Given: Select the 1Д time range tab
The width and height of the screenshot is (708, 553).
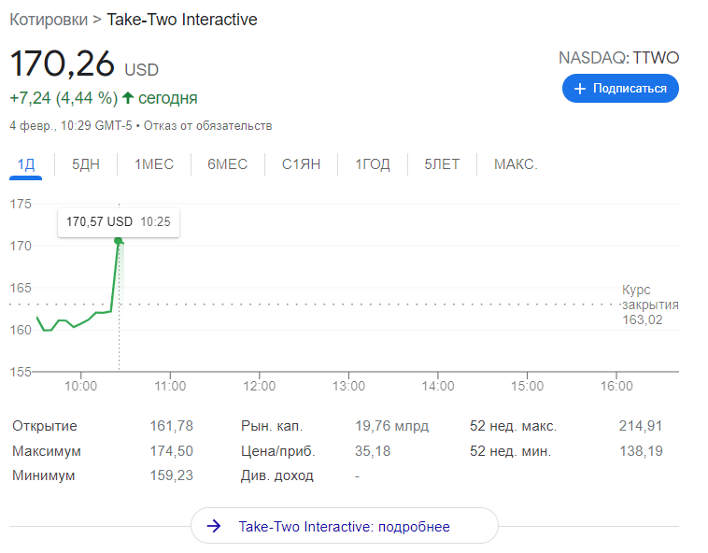Looking at the screenshot, I should tap(26, 164).
